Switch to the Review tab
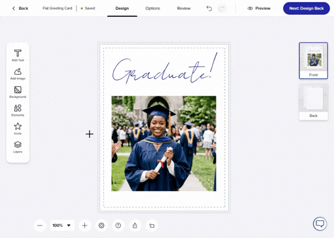 184,8
